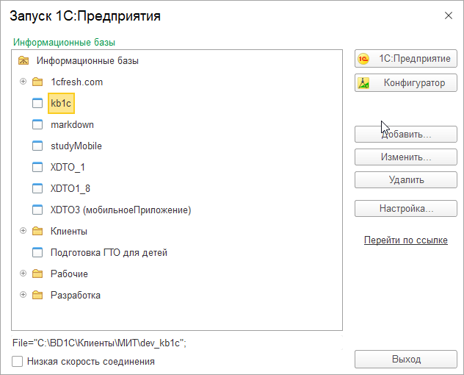Click the 1cfresh.com folder icon
Screen dimensions: 464x375
(37, 82)
